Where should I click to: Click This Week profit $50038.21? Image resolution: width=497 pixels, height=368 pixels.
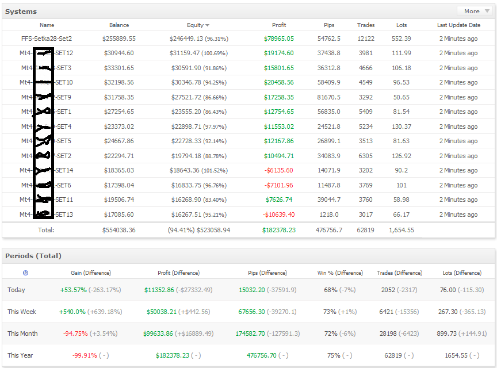tap(161, 312)
